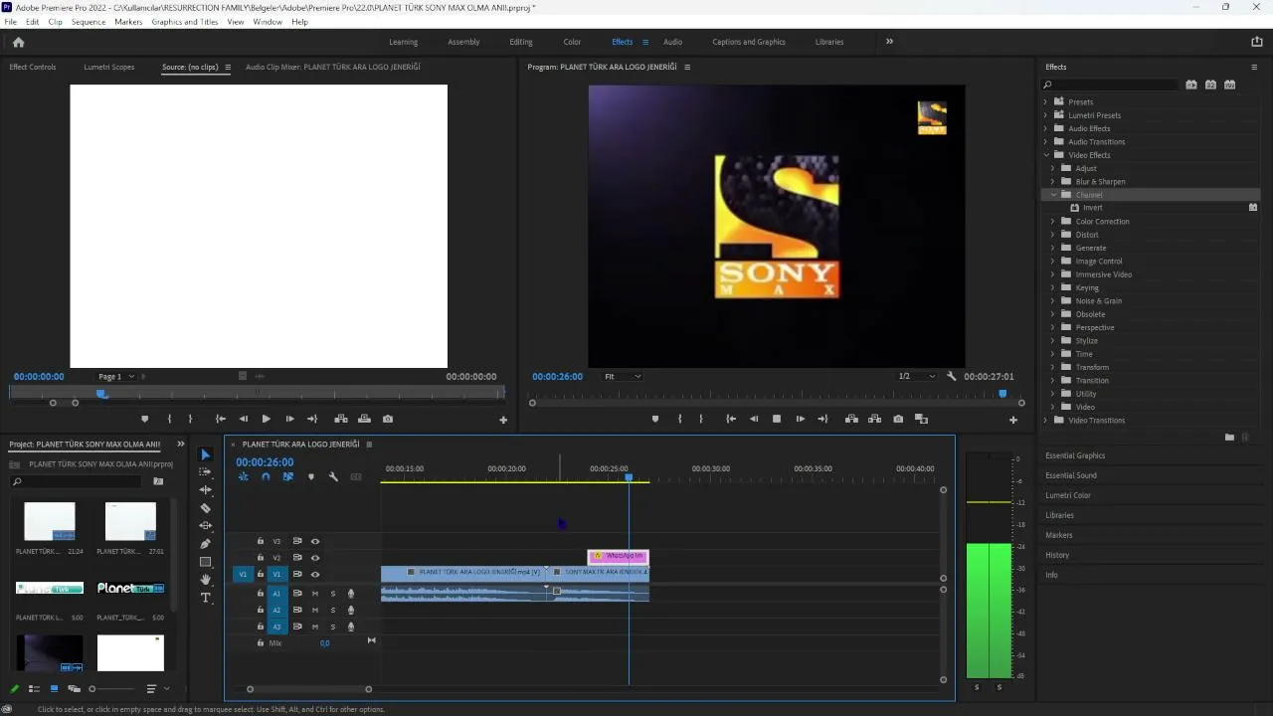Open the Lumetri Scopes tab
Screen dimensions: 1273x716
[109, 68]
